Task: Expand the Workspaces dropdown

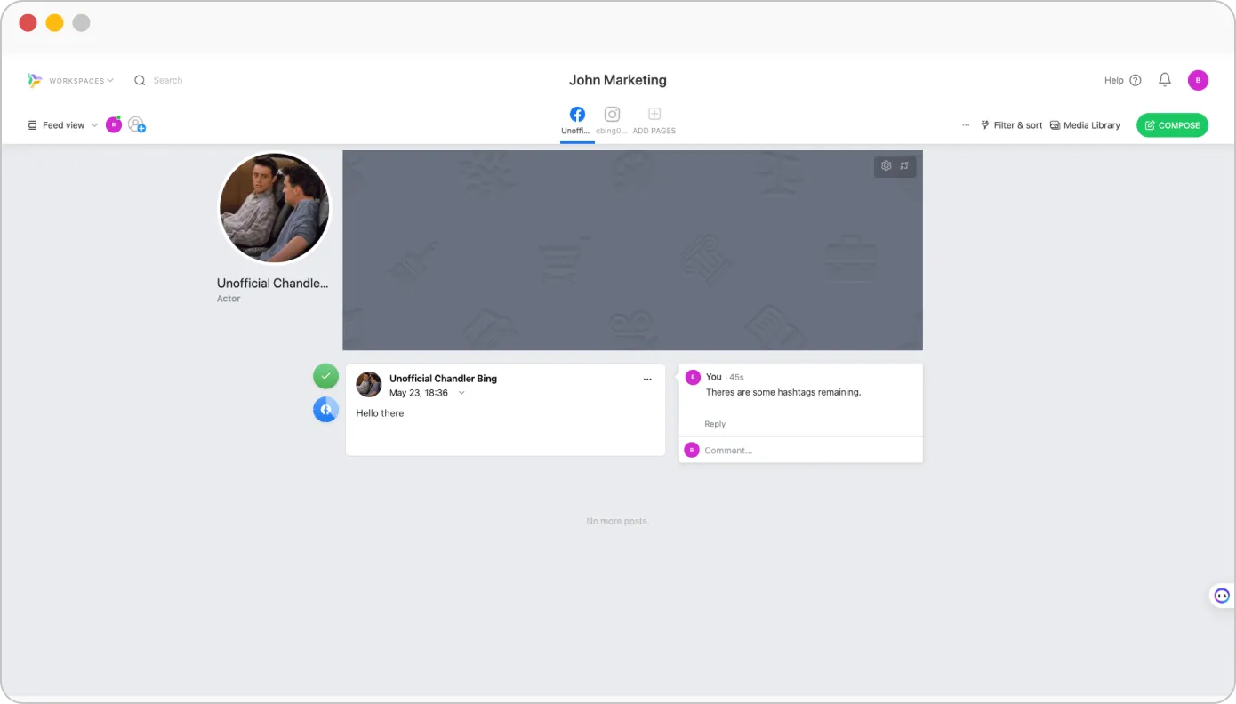Action: coord(81,81)
